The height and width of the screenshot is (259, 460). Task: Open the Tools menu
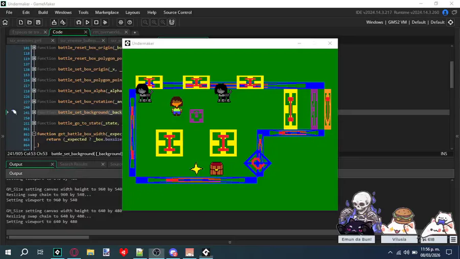[83, 12]
